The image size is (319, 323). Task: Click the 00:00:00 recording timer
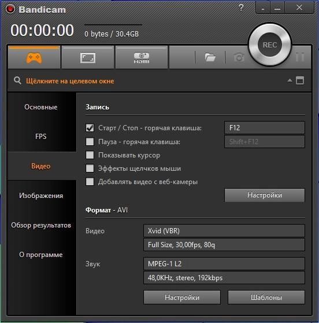coord(42,30)
